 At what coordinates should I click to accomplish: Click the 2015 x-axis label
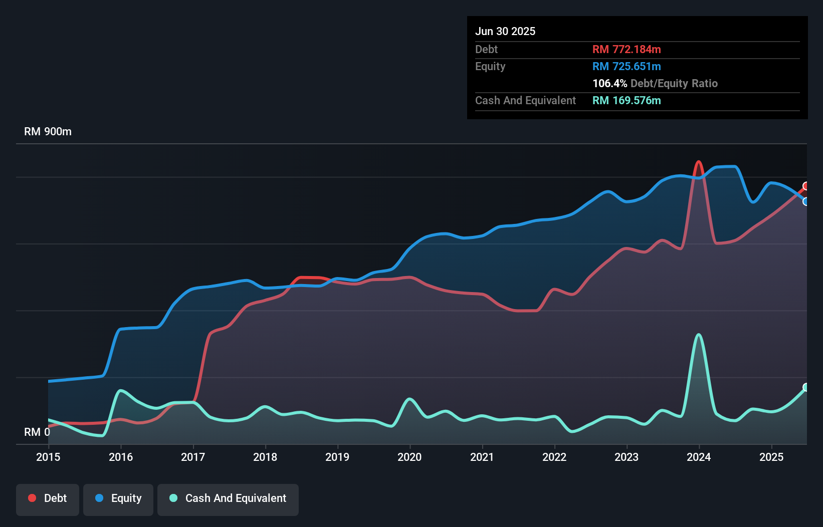[48, 457]
